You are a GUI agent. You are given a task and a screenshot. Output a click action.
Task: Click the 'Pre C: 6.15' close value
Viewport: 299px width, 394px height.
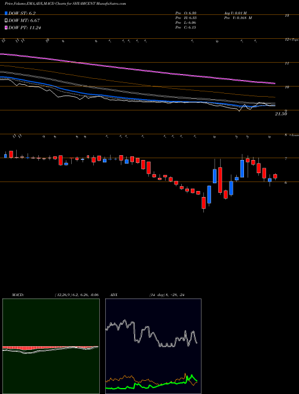click(186, 27)
